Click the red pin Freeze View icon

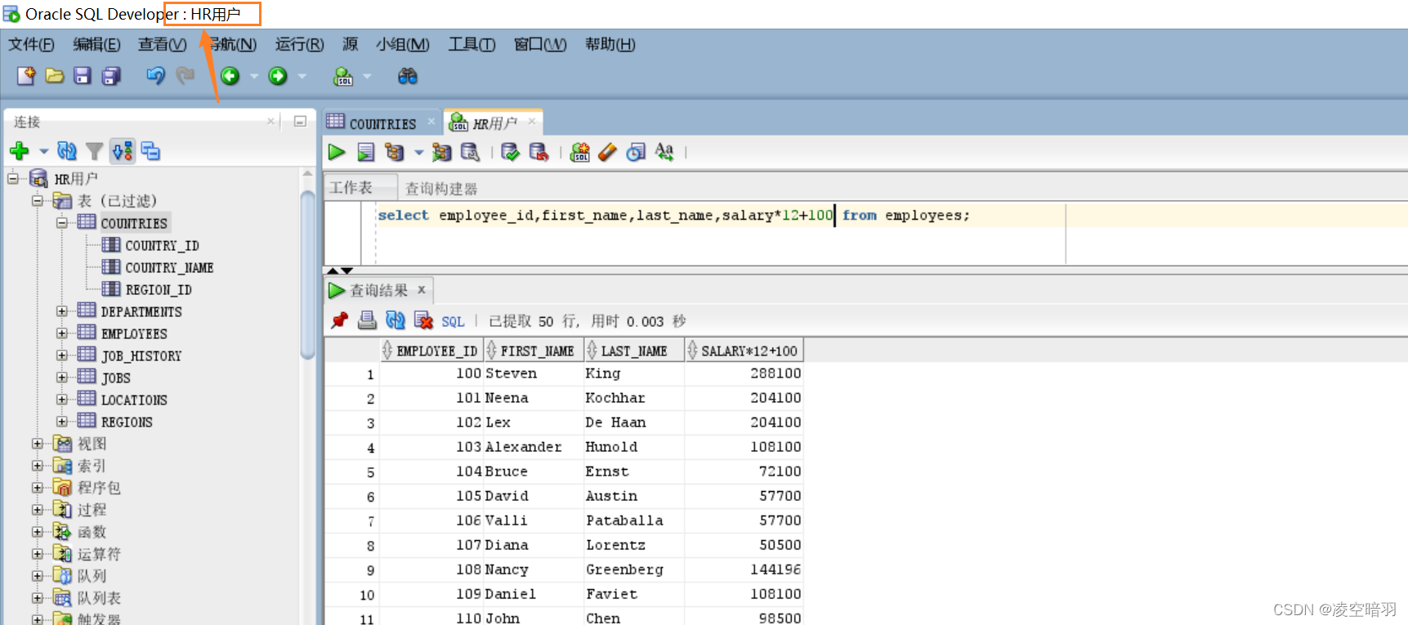tap(340, 320)
